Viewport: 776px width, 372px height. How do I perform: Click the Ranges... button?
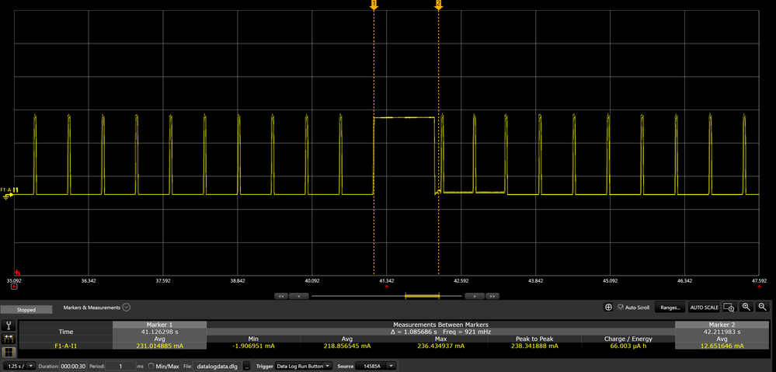(x=670, y=308)
